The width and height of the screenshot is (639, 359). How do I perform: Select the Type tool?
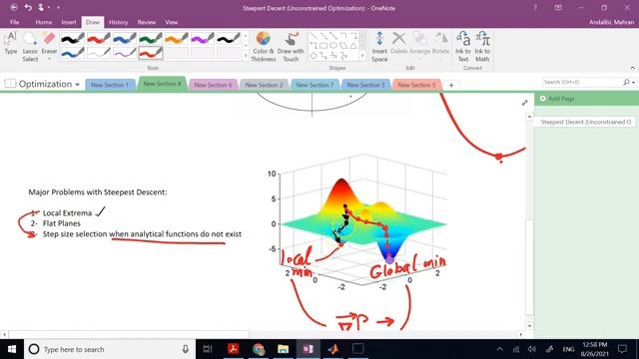pyautogui.click(x=11, y=43)
